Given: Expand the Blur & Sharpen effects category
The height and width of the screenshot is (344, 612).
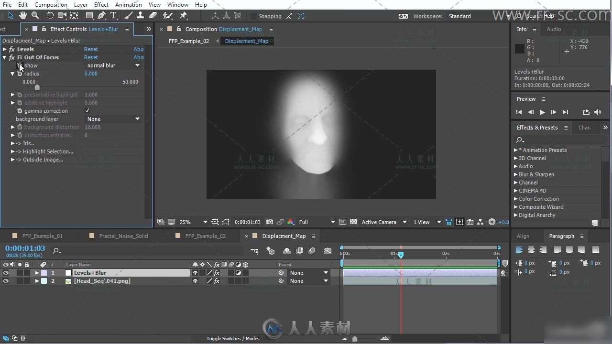Looking at the screenshot, I should pyautogui.click(x=516, y=174).
